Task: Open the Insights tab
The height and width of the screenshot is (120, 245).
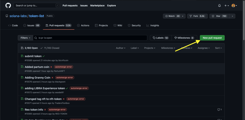Action: tap(153, 25)
